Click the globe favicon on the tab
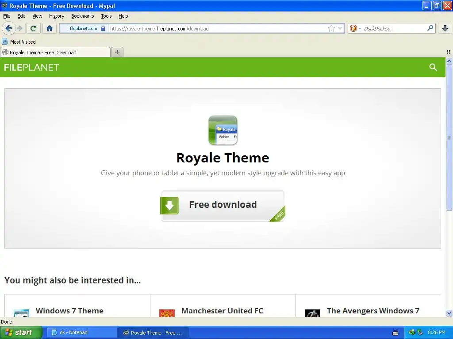The image size is (453, 339). coord(5,52)
